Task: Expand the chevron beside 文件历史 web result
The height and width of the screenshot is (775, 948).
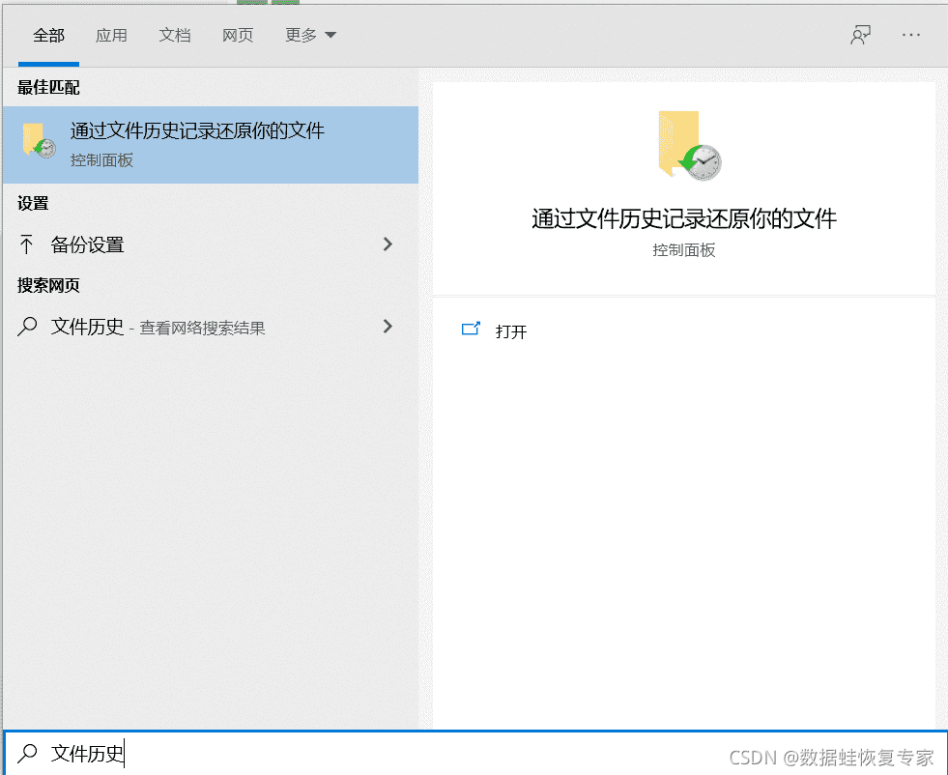Action: click(388, 327)
